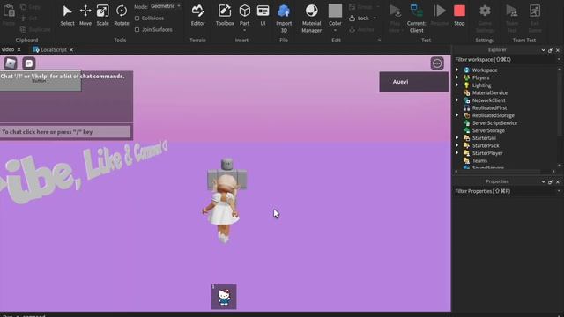564x317 pixels.
Task: Select the Hello Kitty tool in hotbar
Action: point(224,297)
